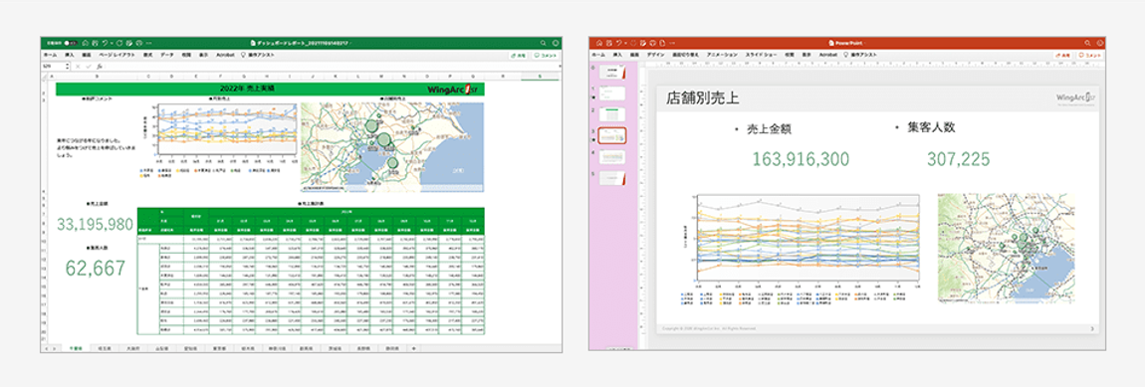Open the デザイン tab in PowerPoint
This screenshot has height=387, width=1145.
(656, 55)
